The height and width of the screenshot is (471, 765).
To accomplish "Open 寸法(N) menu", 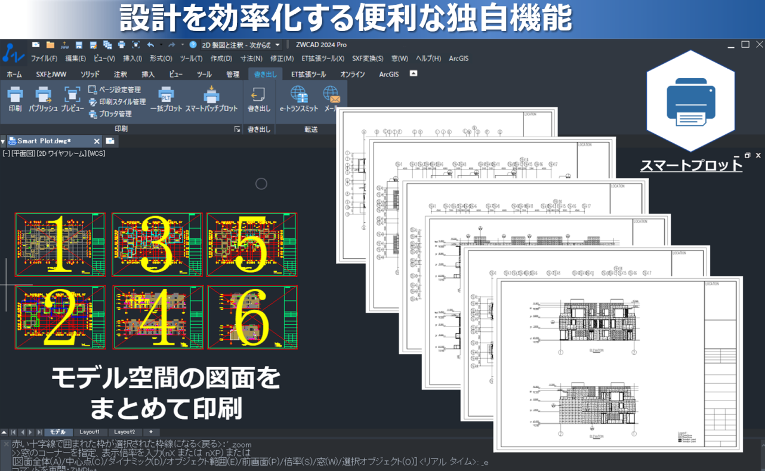I will pyautogui.click(x=251, y=59).
